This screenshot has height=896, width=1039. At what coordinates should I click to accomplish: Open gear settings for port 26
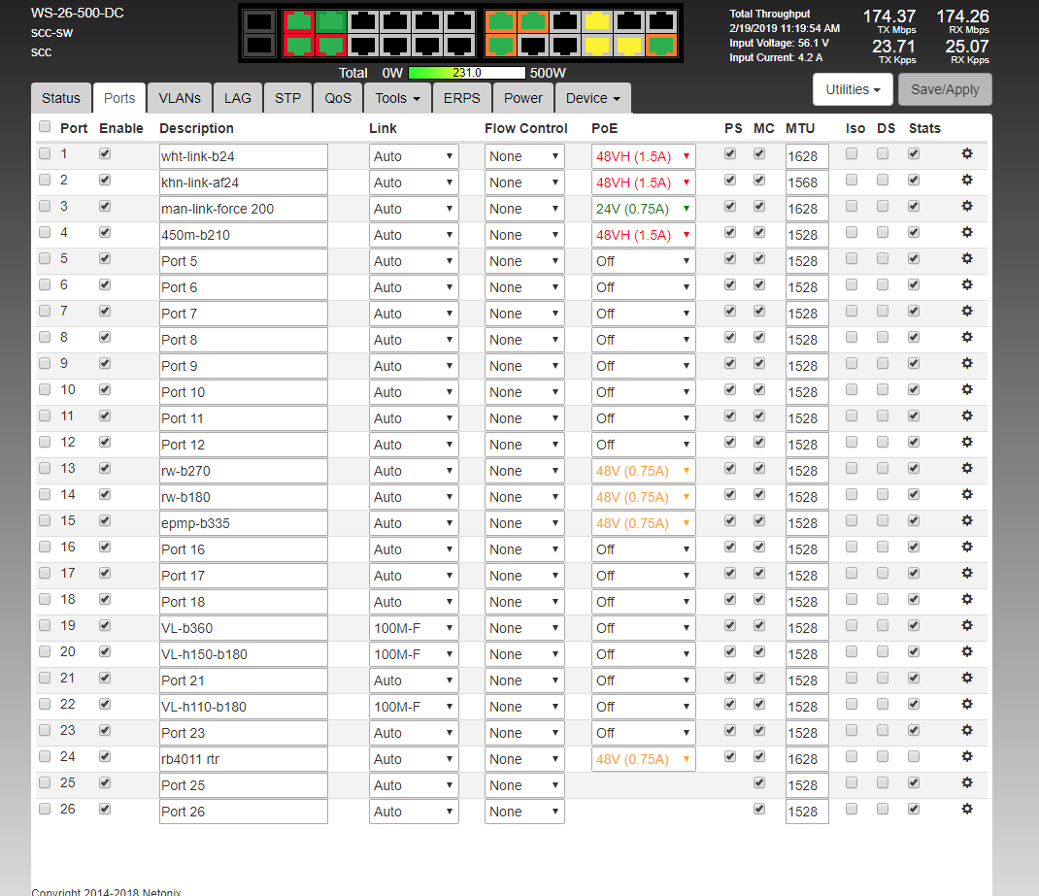[966, 809]
